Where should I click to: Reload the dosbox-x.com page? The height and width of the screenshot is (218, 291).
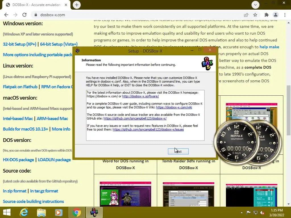point(24,15)
